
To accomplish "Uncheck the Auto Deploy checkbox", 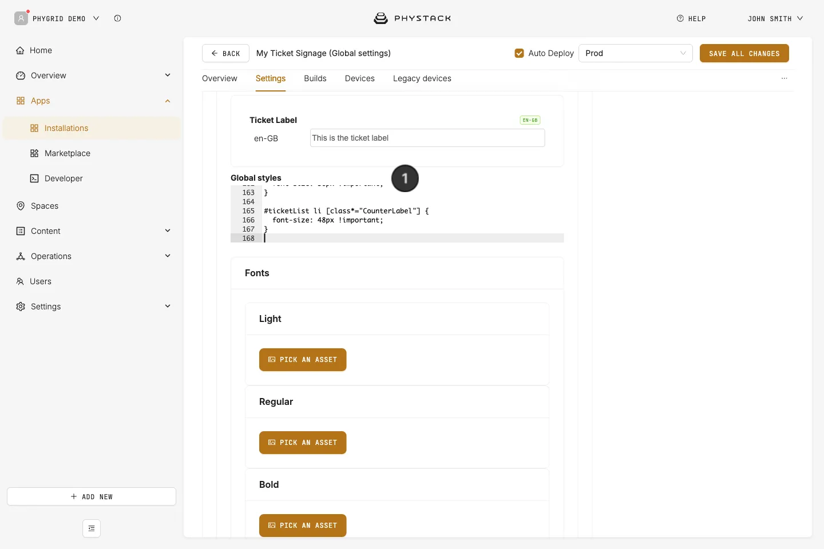I will tap(520, 53).
